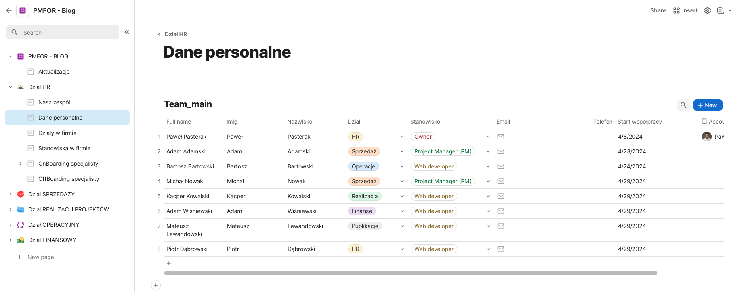This screenshot has height=292, width=731.
Task: Expand the Dział SPRZEDAŻY section
Action: (x=11, y=194)
